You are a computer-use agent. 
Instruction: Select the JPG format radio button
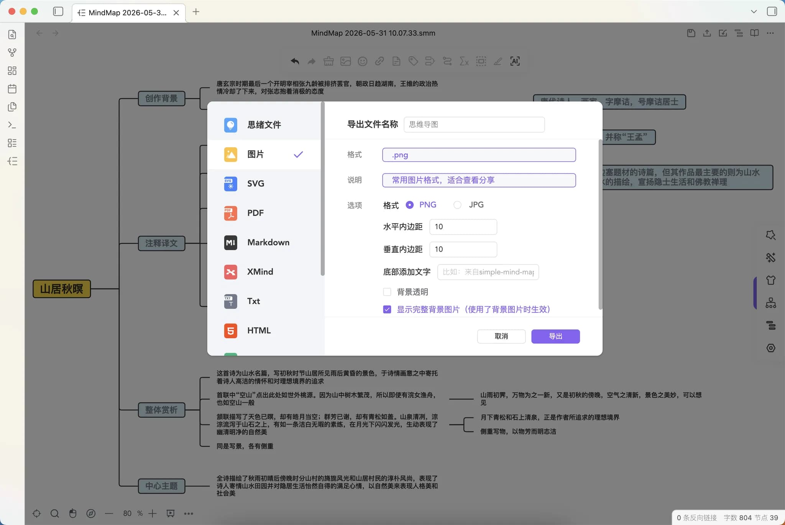[x=457, y=205]
